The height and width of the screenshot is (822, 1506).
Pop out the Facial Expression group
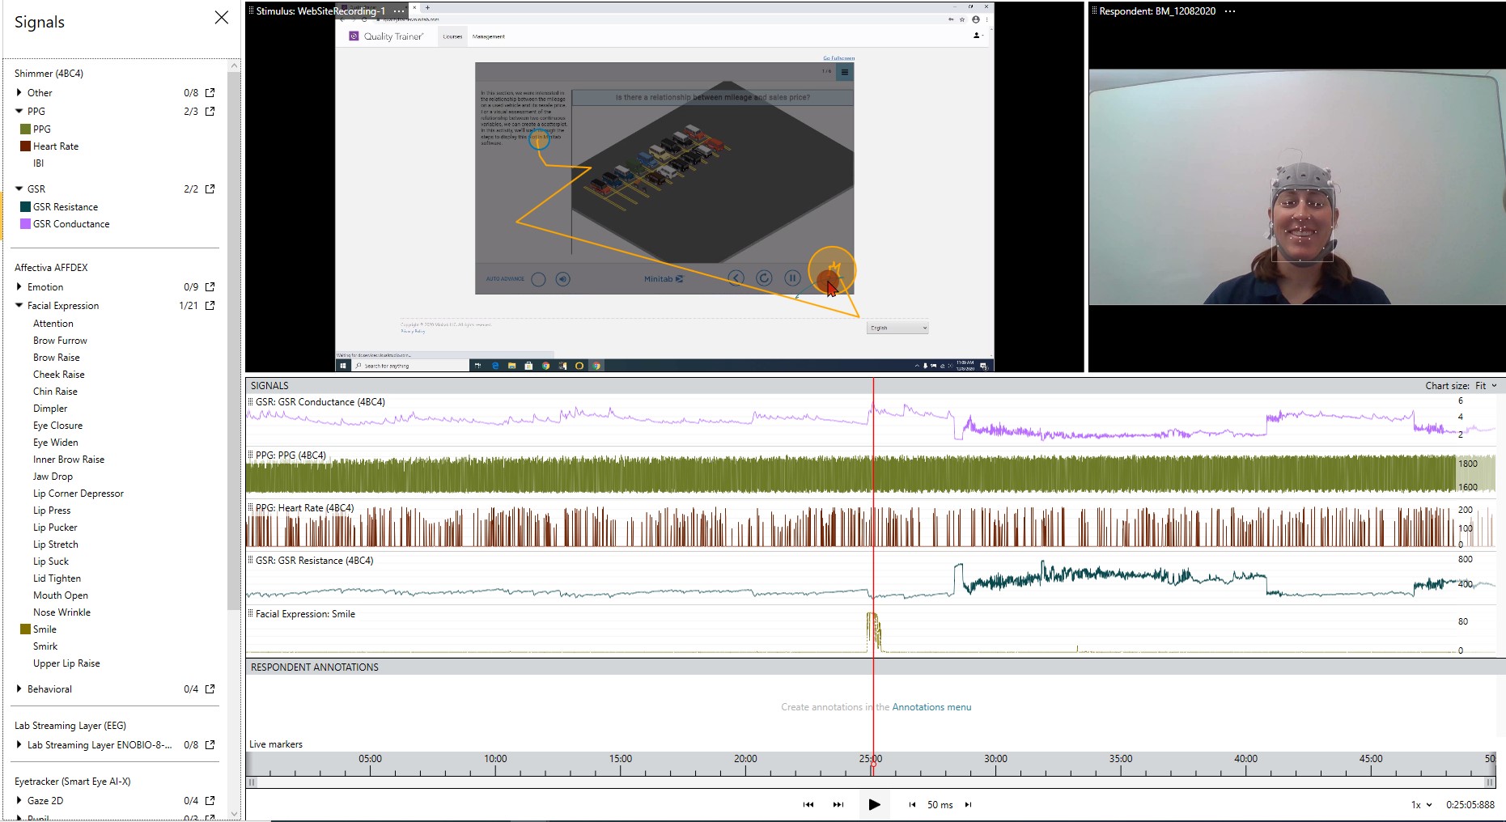[x=210, y=305]
